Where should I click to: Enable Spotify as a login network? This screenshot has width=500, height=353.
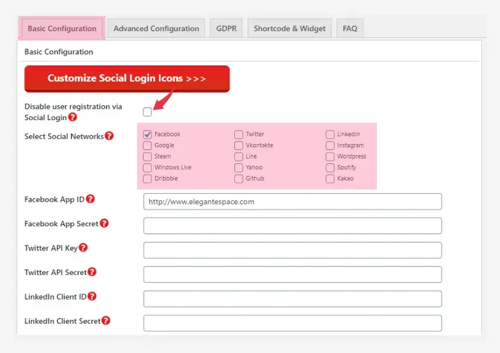(329, 167)
